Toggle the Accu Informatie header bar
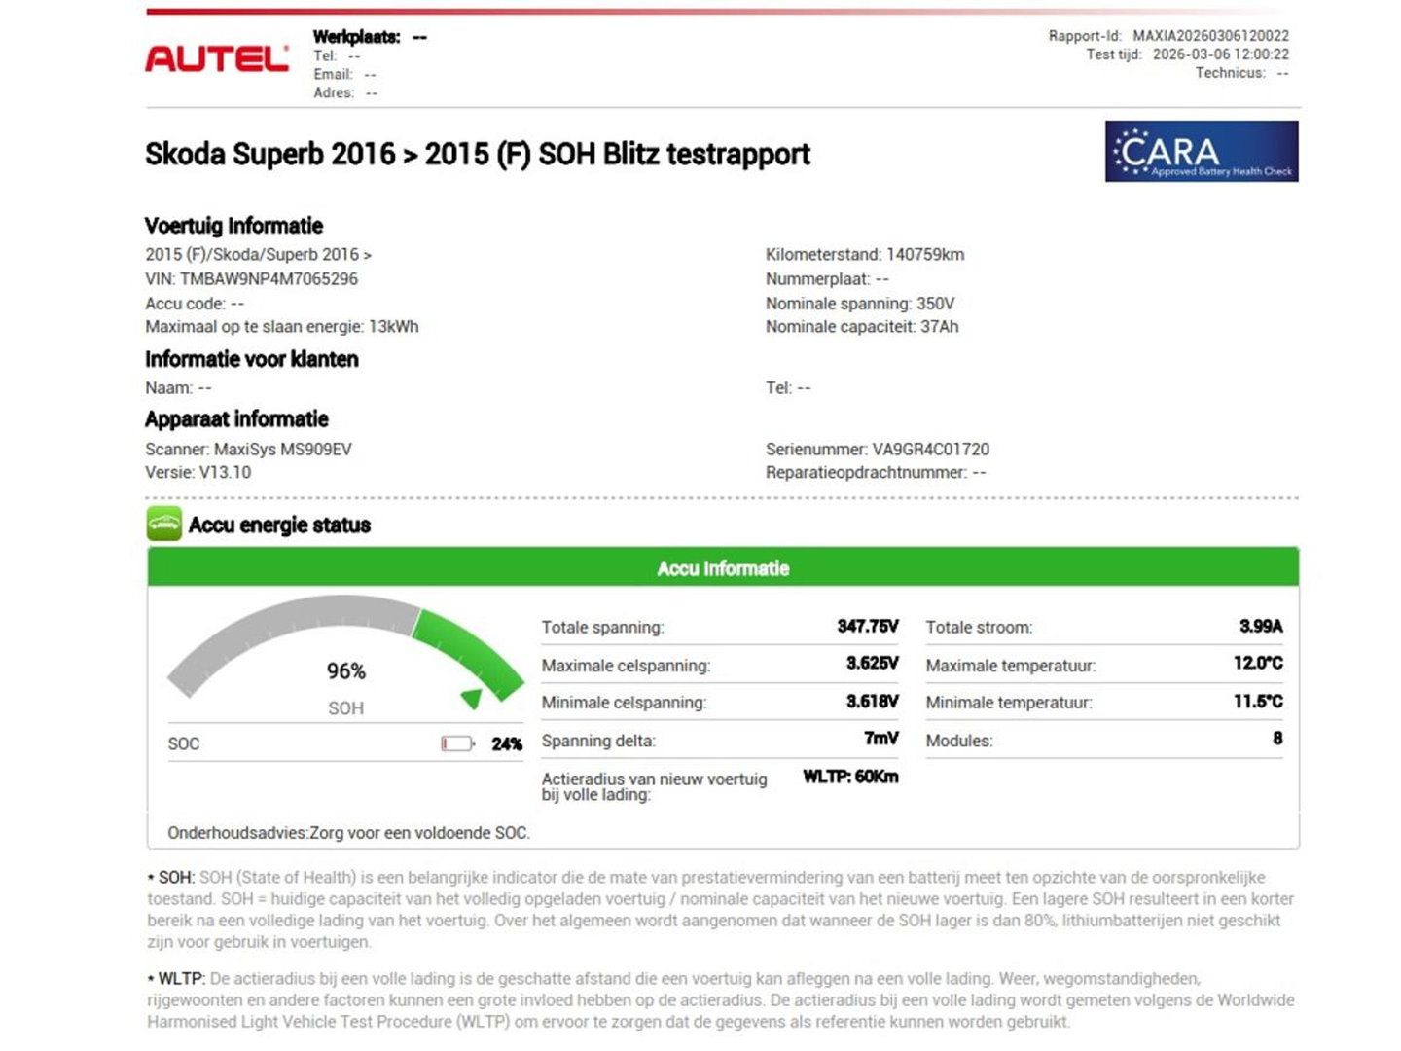This screenshot has height=1051, width=1401. [x=724, y=568]
